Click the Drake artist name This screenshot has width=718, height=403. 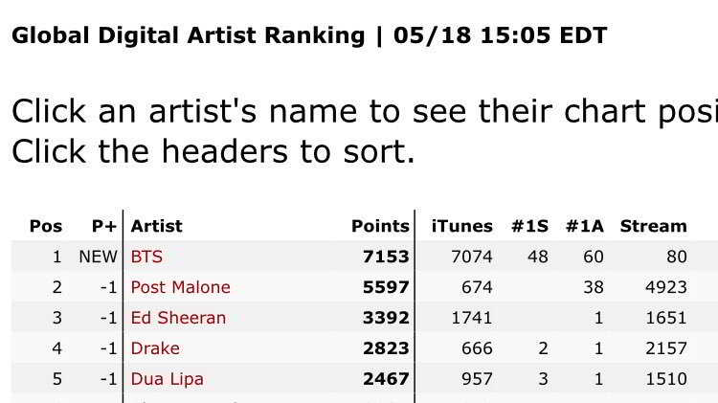click(x=155, y=348)
